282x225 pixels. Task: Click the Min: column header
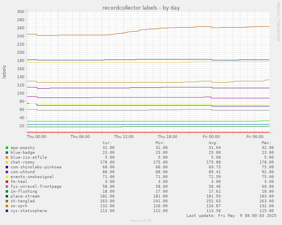coord(160,143)
